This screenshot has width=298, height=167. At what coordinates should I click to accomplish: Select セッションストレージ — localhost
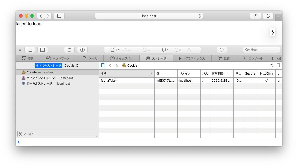click(57, 78)
